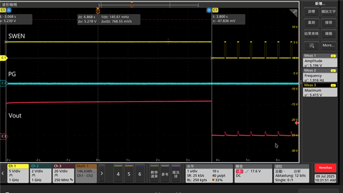
Task: Expand badges with right chevron arrow
Action: (102, 173)
